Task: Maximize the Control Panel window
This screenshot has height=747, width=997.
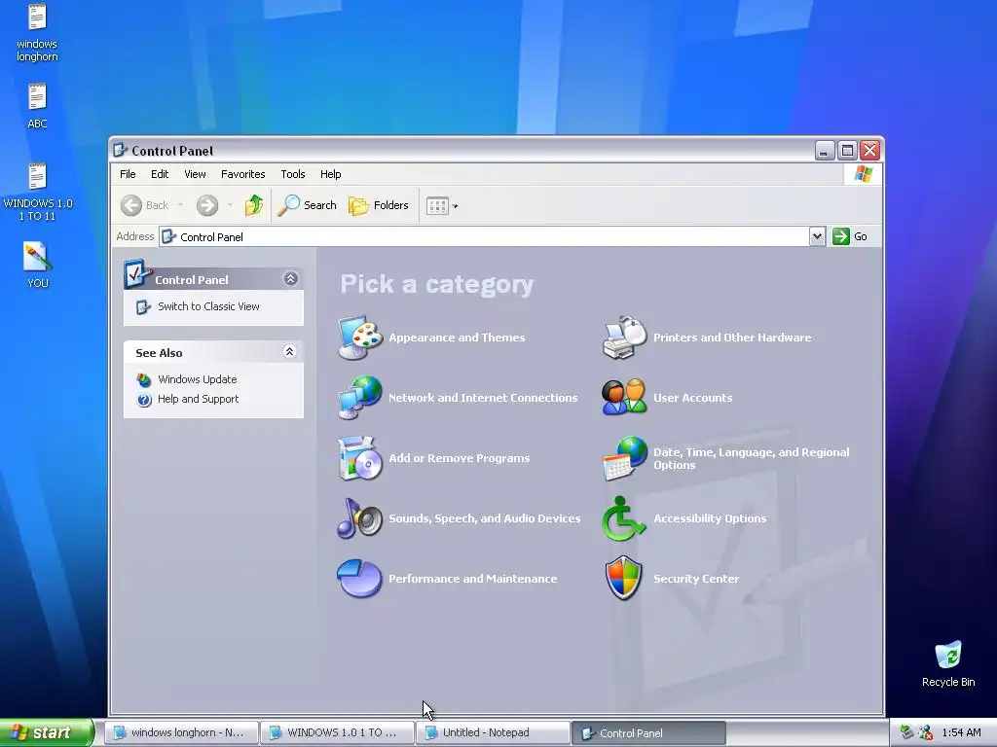Action: pyautogui.click(x=847, y=151)
